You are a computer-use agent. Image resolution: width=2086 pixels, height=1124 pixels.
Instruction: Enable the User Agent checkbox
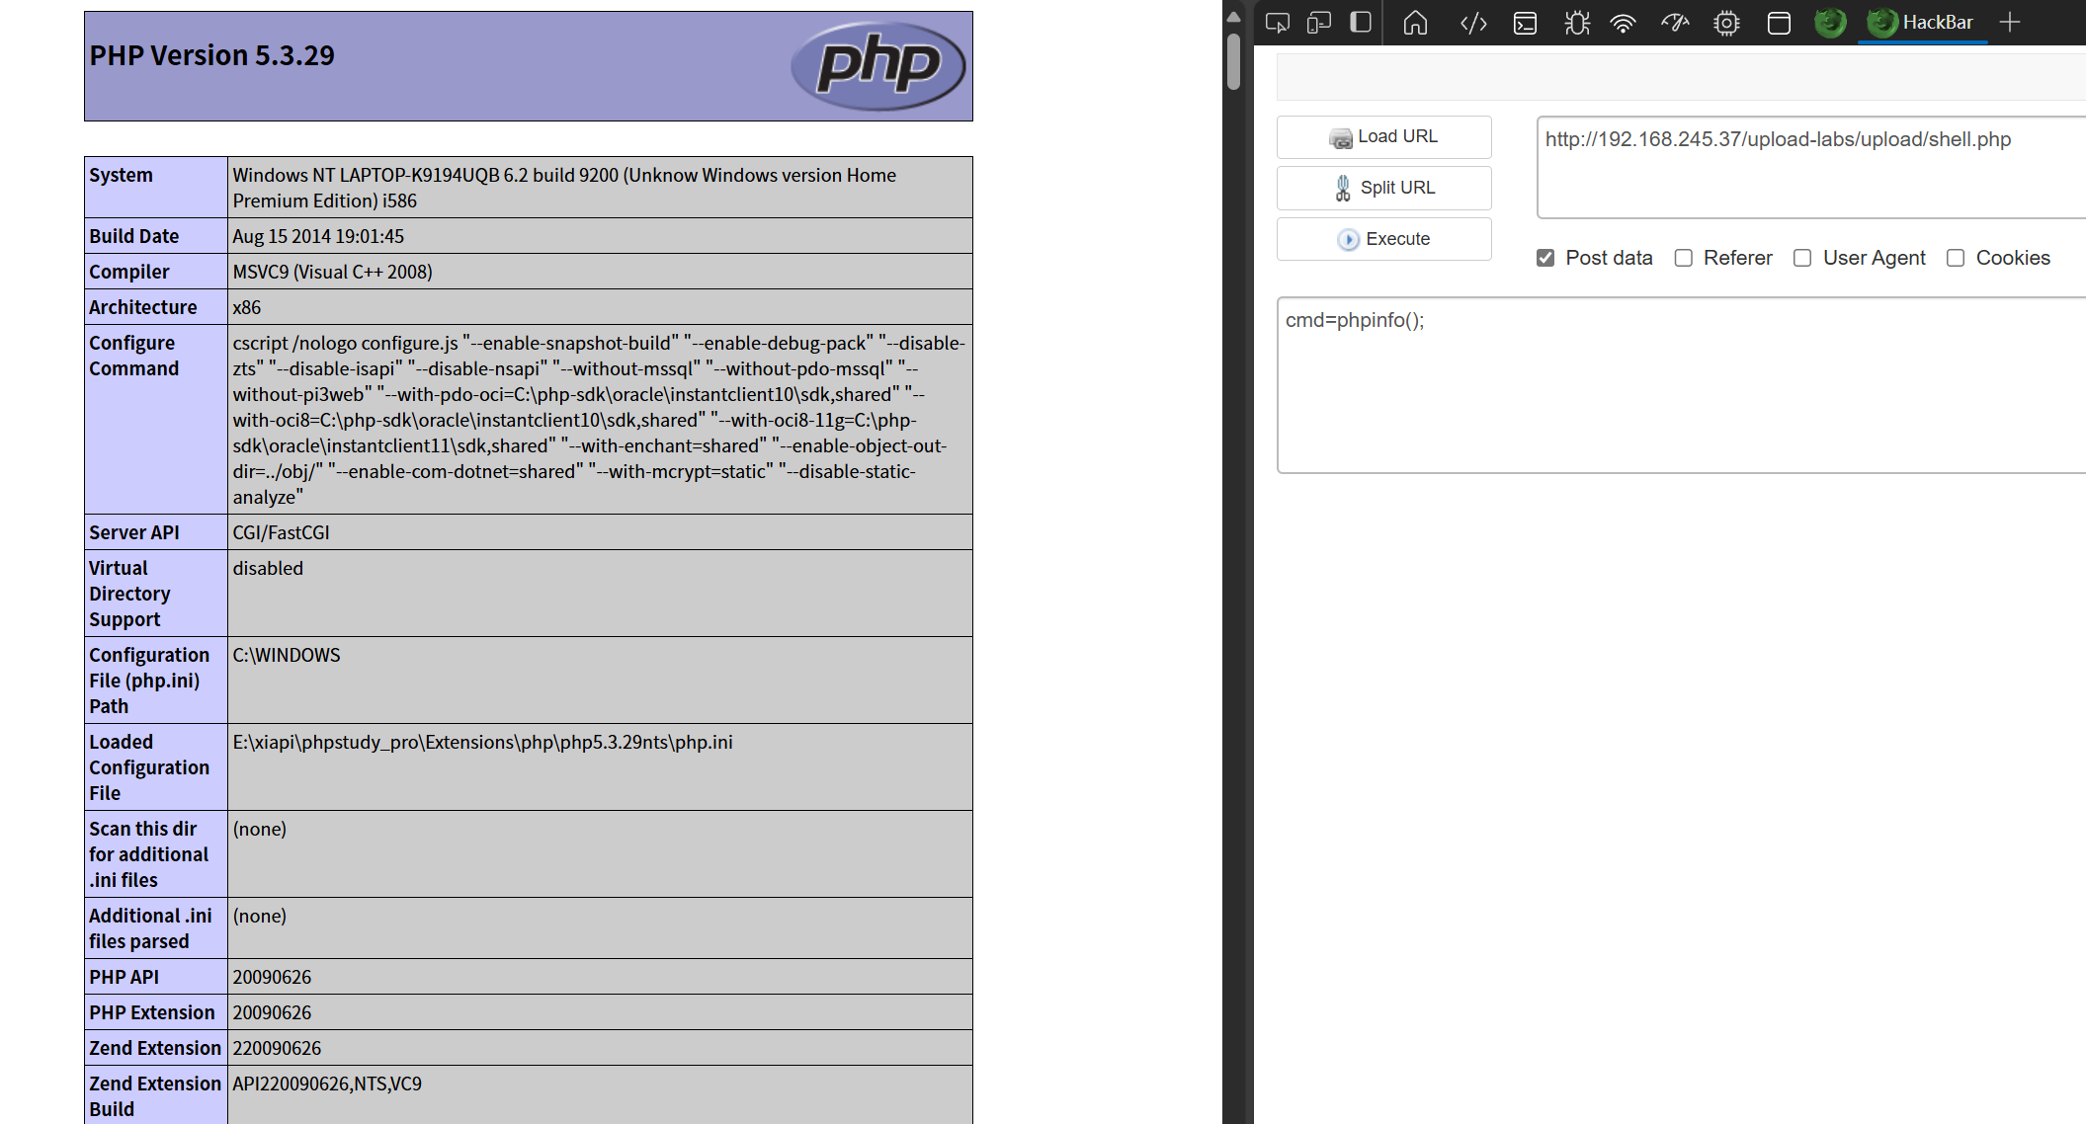(1802, 258)
